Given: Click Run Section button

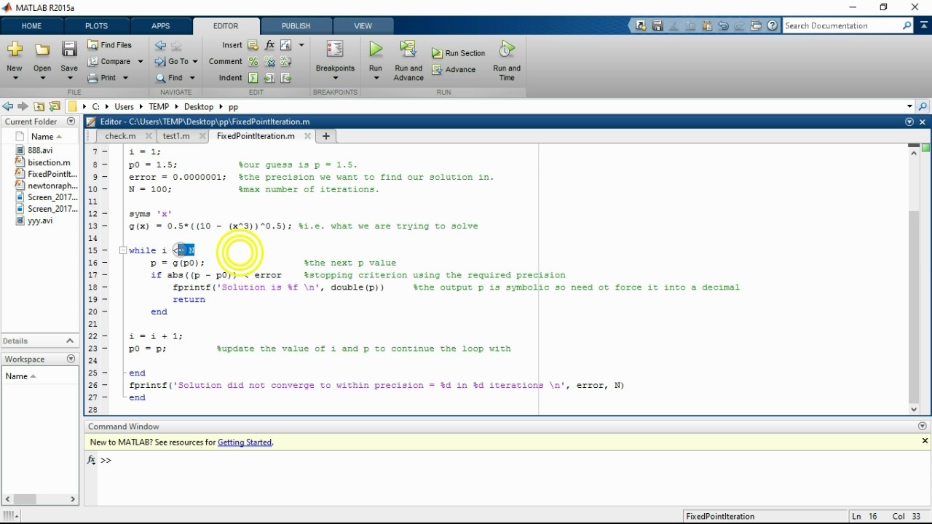Looking at the screenshot, I should point(458,53).
